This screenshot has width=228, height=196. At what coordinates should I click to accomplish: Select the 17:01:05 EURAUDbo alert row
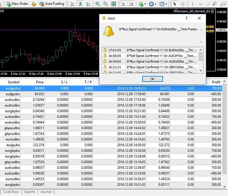[150, 50]
